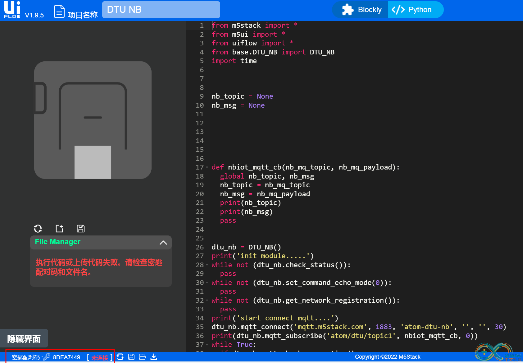Screen dimensions: 523x363
Task: Refresh the File Manager list
Action: pyautogui.click(x=38, y=229)
